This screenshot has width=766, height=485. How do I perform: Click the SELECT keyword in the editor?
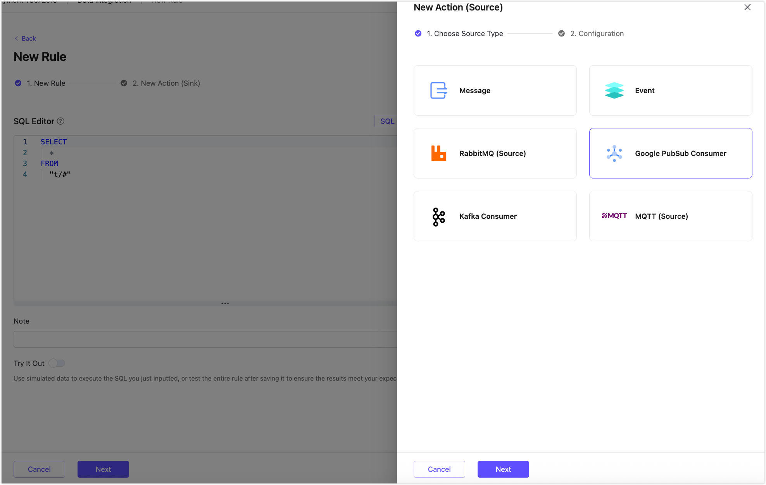(53, 142)
